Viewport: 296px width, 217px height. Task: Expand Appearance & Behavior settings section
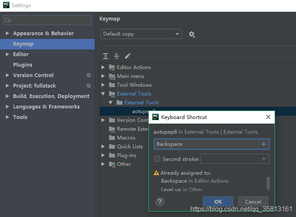coord(8,34)
